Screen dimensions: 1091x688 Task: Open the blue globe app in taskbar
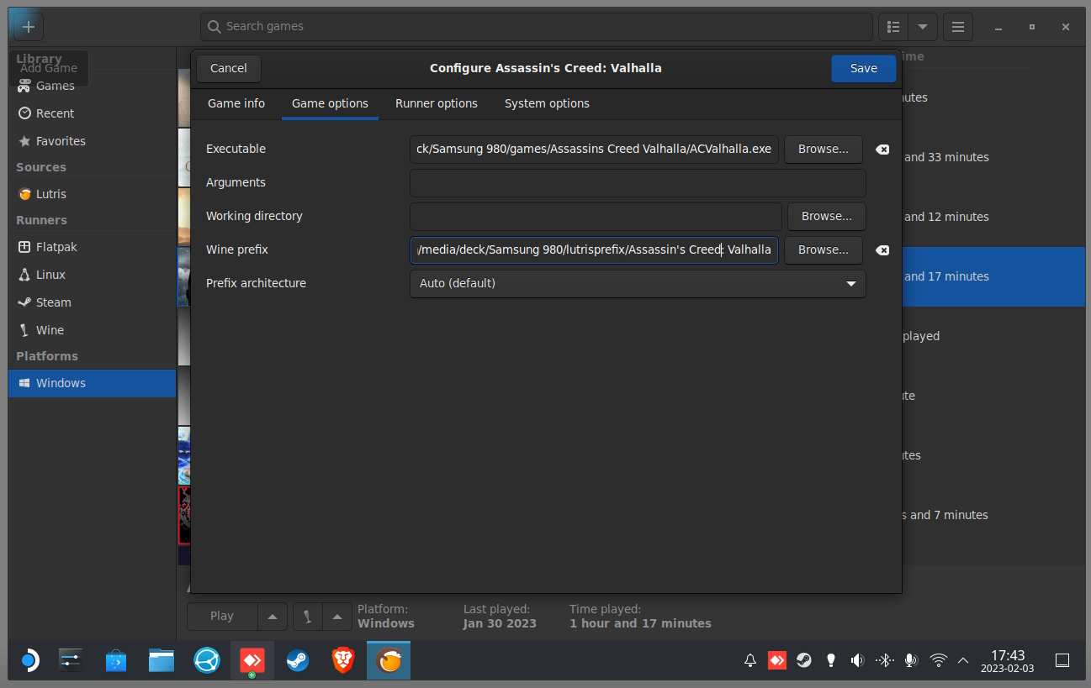click(207, 661)
